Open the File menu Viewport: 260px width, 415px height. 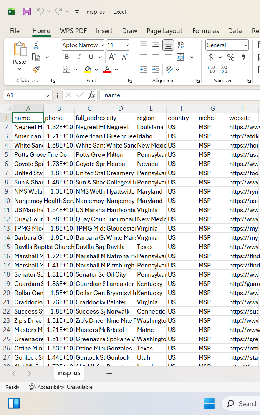(x=15, y=31)
